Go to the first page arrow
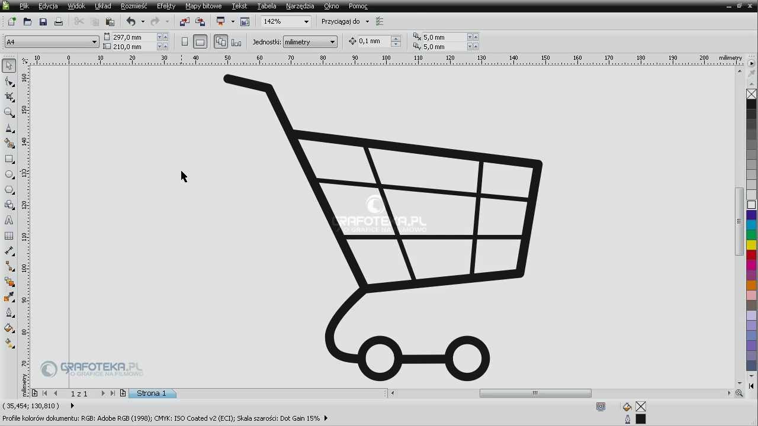The width and height of the screenshot is (758, 426). pyautogui.click(x=45, y=393)
